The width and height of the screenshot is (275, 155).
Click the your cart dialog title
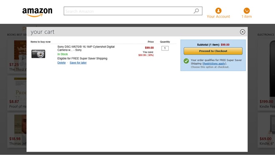(42, 32)
